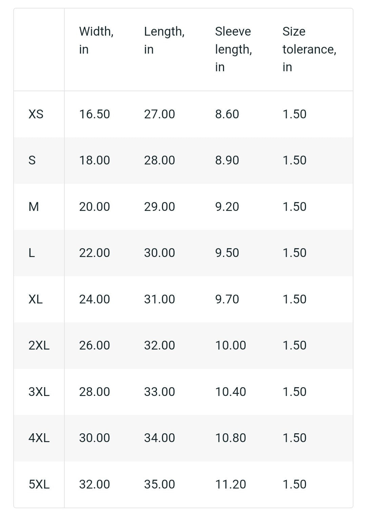Click the 10.00 sleeve length for 2XL
The width and height of the screenshot is (366, 516).
click(230, 345)
